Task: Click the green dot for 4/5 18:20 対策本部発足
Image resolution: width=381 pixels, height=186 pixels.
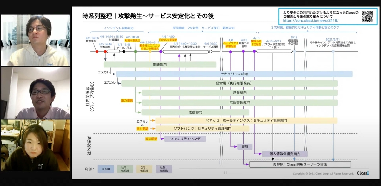Action: pos(136,51)
